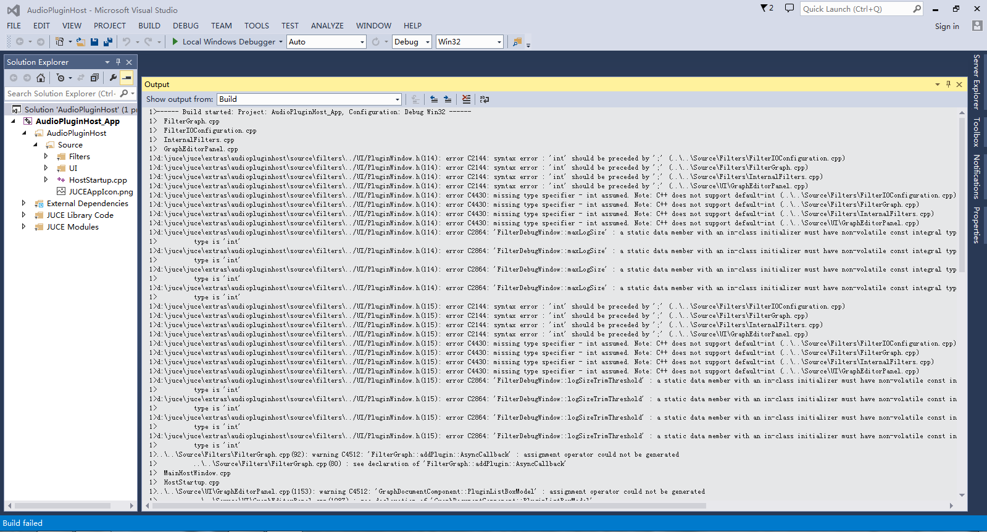The image size is (987, 532).
Task: Click the Visual Studio logo icon
Action: 13,10
